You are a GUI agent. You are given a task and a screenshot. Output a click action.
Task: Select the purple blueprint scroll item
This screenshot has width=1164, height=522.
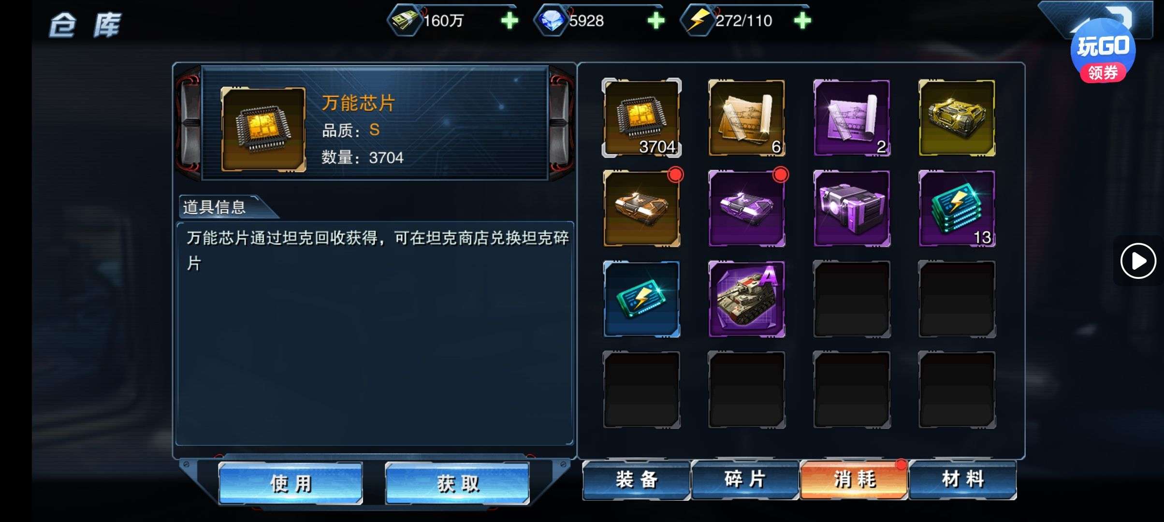pos(852,118)
